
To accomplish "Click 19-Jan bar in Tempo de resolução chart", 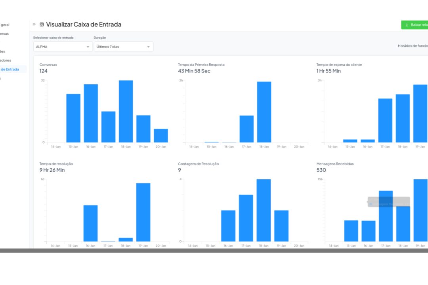I will click(143, 212).
